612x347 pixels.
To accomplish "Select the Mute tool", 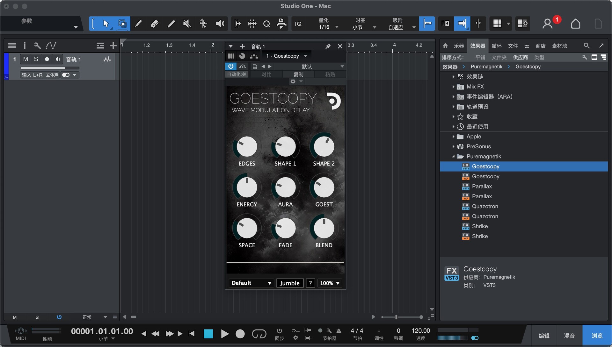I will (187, 24).
